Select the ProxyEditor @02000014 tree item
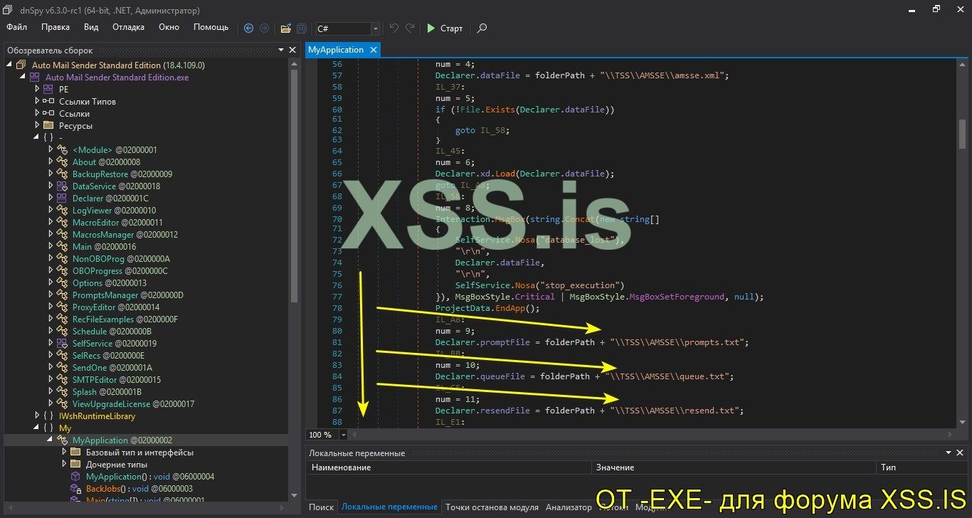Image resolution: width=972 pixels, height=518 pixels. tap(116, 307)
